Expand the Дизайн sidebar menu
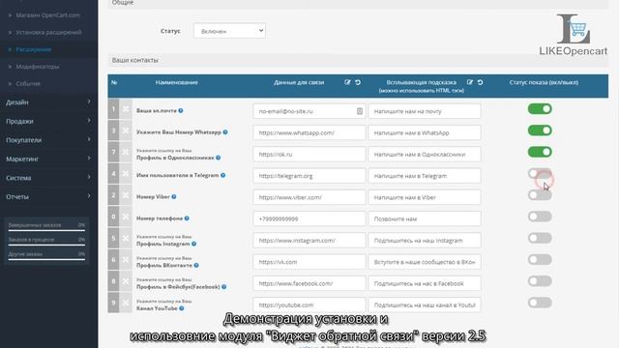 tap(49, 102)
